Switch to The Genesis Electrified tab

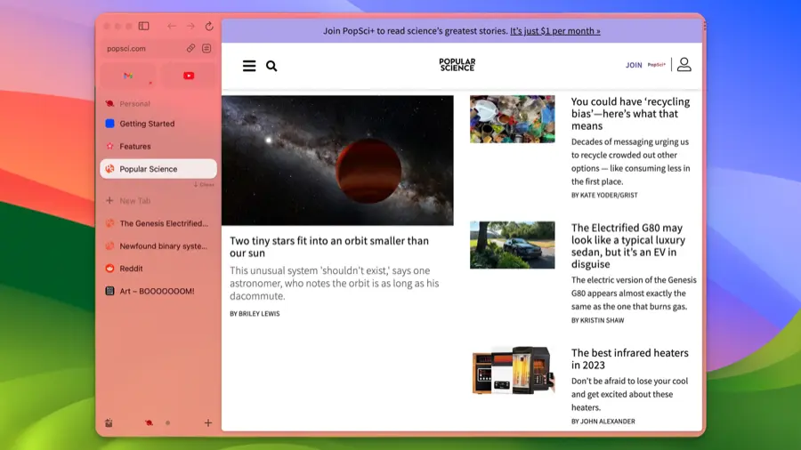[158, 223]
